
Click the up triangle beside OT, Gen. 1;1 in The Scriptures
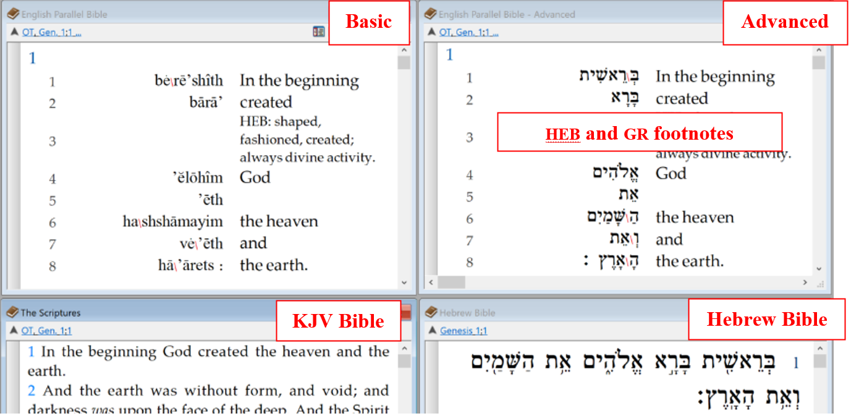(x=14, y=331)
